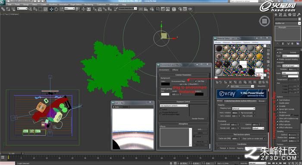The height and width of the screenshot is (165, 302).
Task: Select the Texture radio button
Action: click(218, 148)
